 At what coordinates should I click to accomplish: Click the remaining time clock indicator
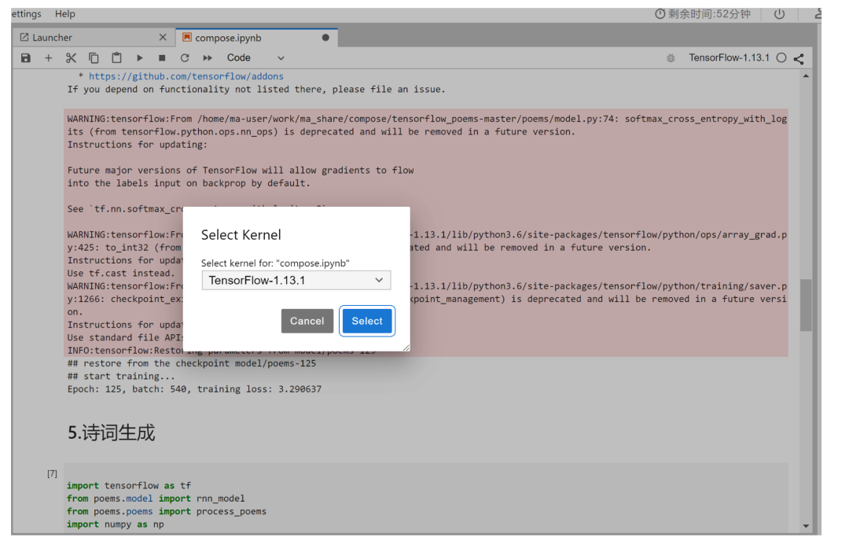click(x=703, y=14)
